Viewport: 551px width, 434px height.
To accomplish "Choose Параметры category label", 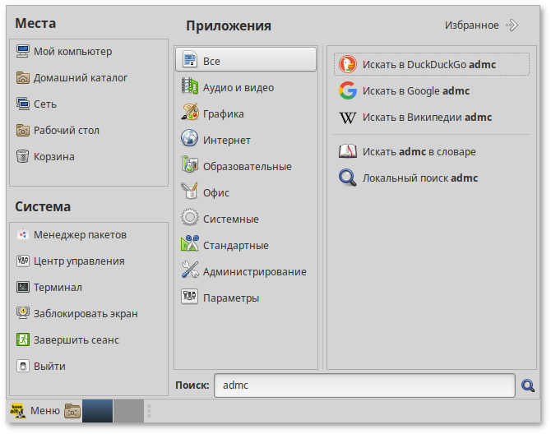I will point(231,298).
